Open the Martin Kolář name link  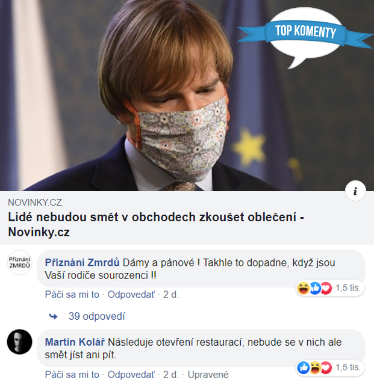pyautogui.click(x=75, y=342)
